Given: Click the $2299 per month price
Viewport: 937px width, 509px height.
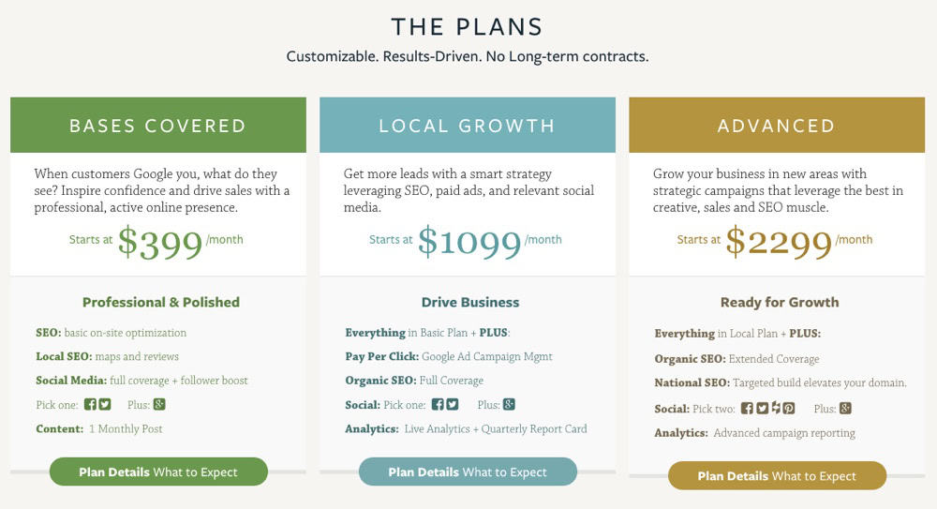Looking at the screenshot, I should coord(775,242).
